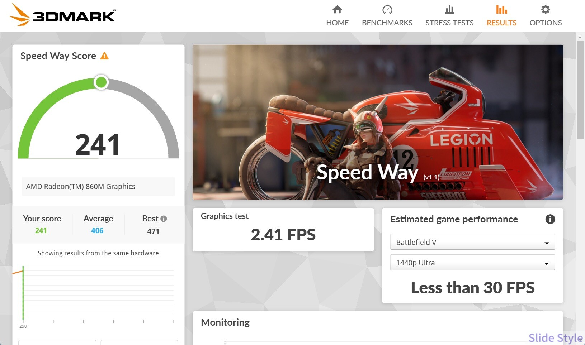Click the Monitoring section heading
Image resolution: width=585 pixels, height=345 pixels.
click(225, 322)
